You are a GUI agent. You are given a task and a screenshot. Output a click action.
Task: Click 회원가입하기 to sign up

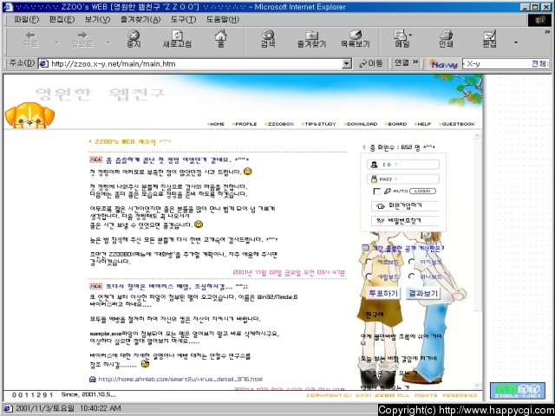click(405, 205)
